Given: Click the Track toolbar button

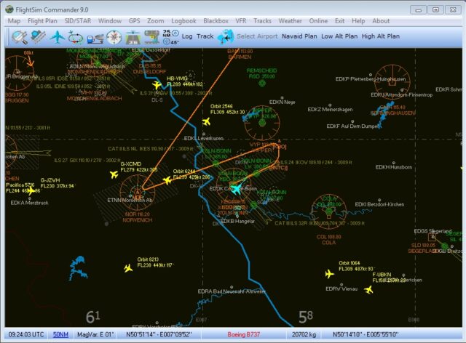Looking at the screenshot, I should [205, 36].
